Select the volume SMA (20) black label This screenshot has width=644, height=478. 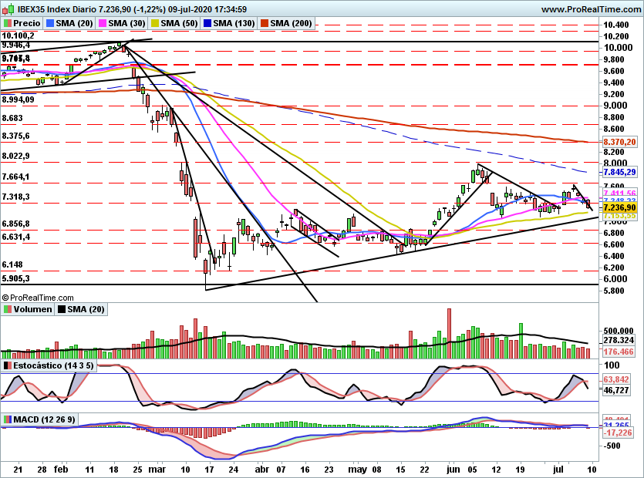point(81,309)
